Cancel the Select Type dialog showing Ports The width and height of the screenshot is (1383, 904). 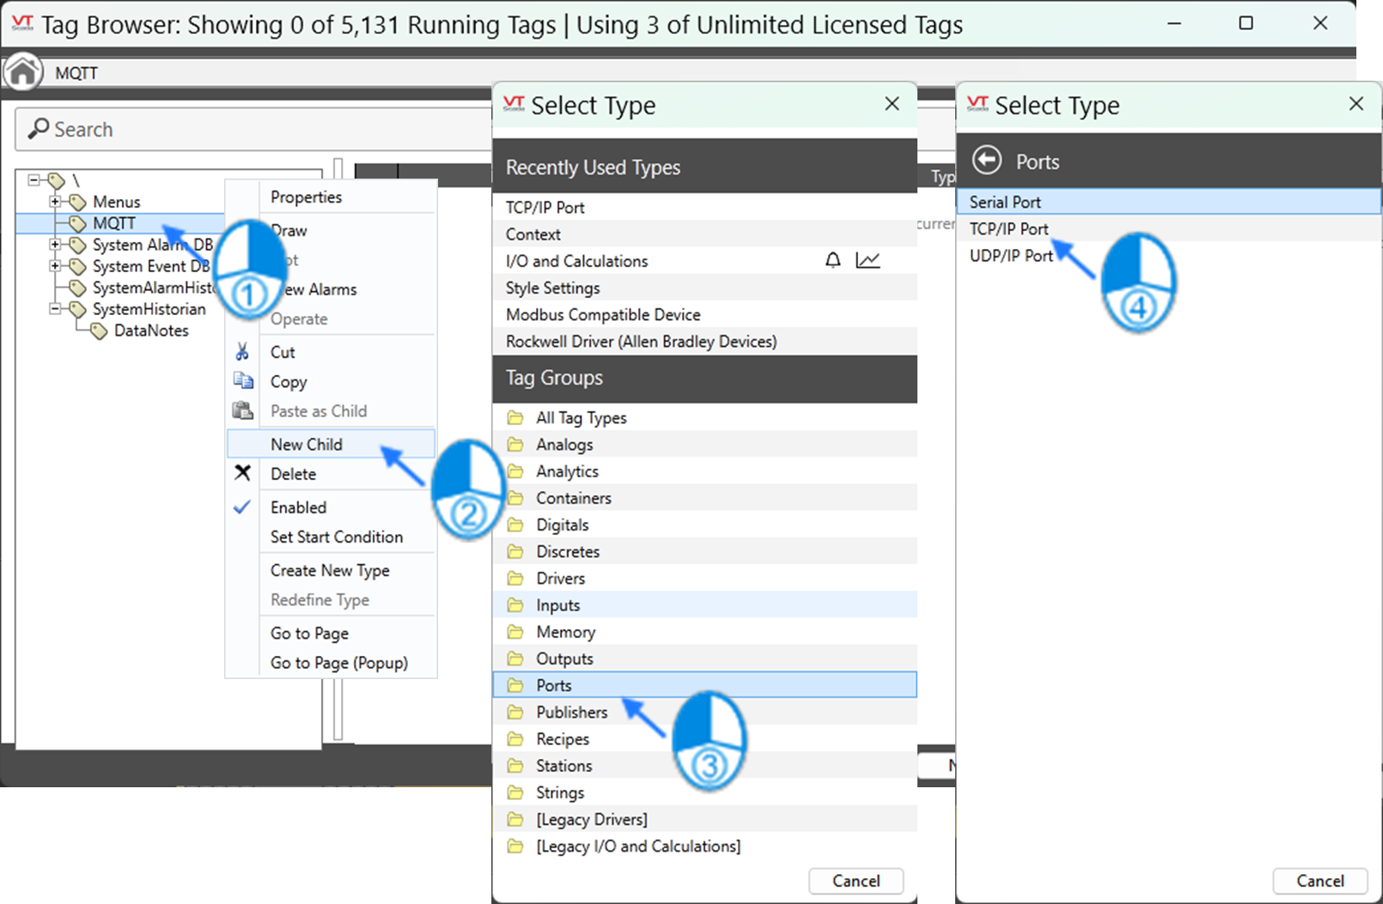click(x=1319, y=881)
